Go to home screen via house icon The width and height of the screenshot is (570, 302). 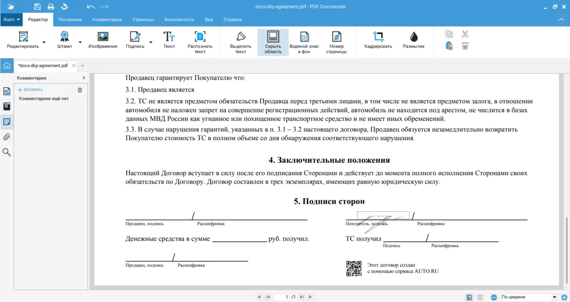click(7, 66)
